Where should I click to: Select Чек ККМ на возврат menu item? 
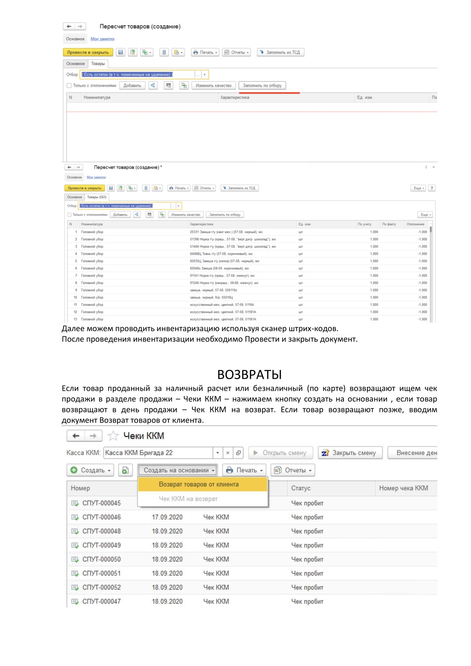203,498
